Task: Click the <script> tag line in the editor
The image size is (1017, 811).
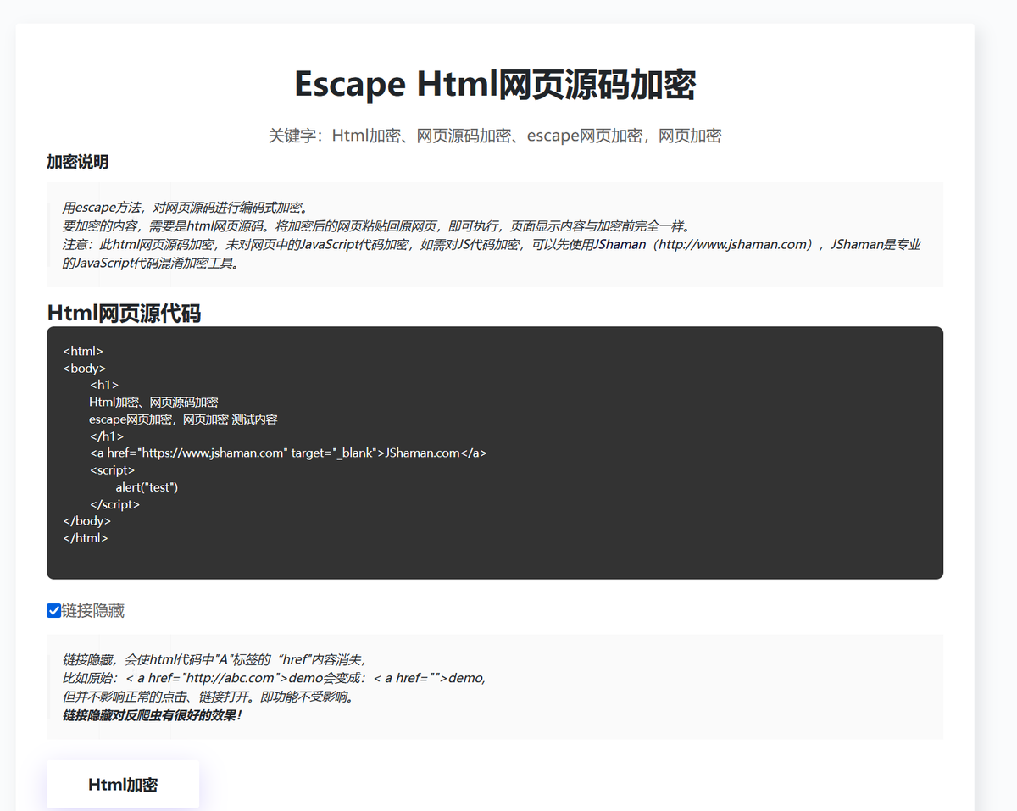Action: [112, 469]
